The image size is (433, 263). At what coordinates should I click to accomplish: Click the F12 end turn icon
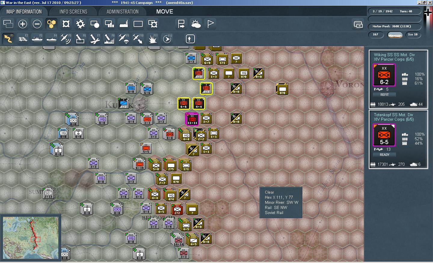click(167, 39)
